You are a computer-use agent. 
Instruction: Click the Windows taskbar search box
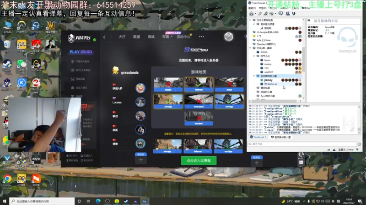point(42,201)
